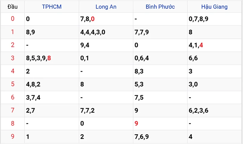
Task: Select the Hậu Giang cell showing 0,7,8,9
Action: tap(198, 19)
